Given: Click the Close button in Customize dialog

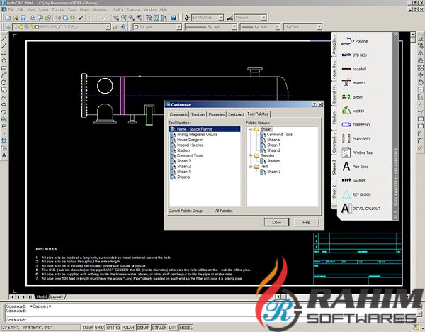Looking at the screenshot, I should tap(276, 222).
